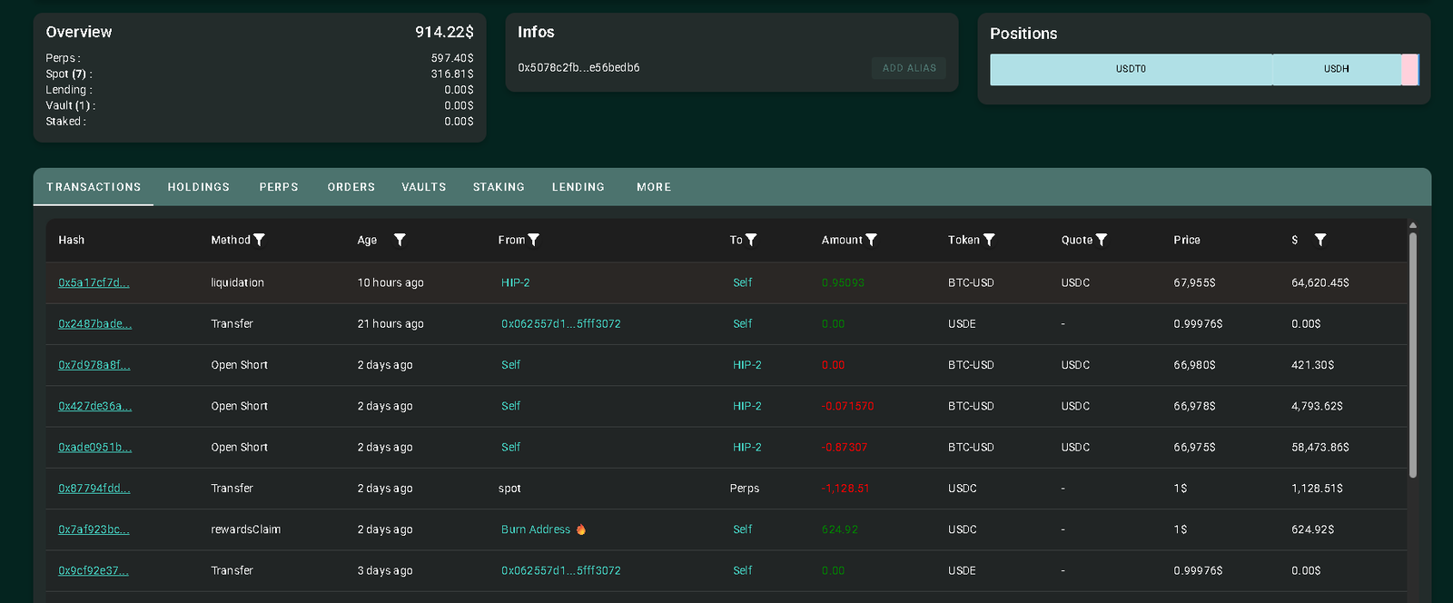The width and height of the screenshot is (1453, 603).
Task: Click the Method column filter icon
Action: click(259, 240)
